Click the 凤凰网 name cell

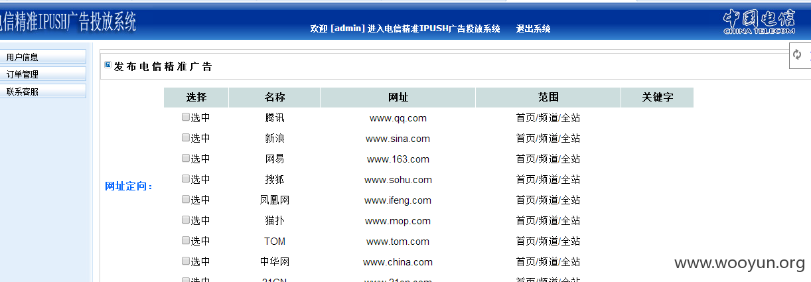[x=275, y=200]
